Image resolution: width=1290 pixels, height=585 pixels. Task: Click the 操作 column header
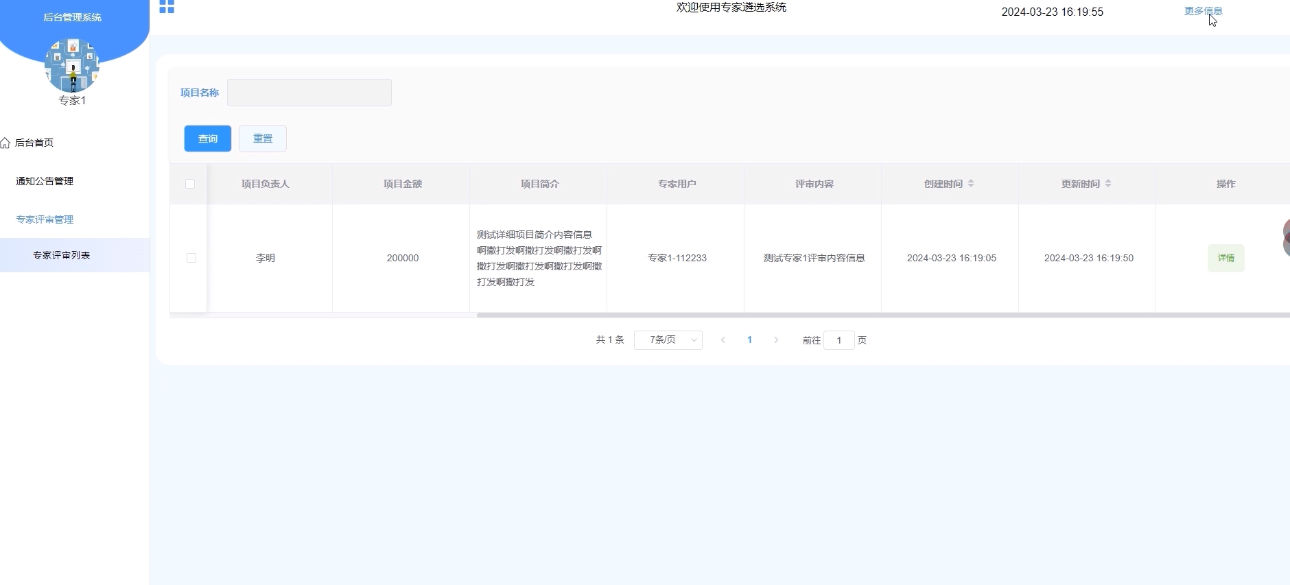click(1226, 184)
